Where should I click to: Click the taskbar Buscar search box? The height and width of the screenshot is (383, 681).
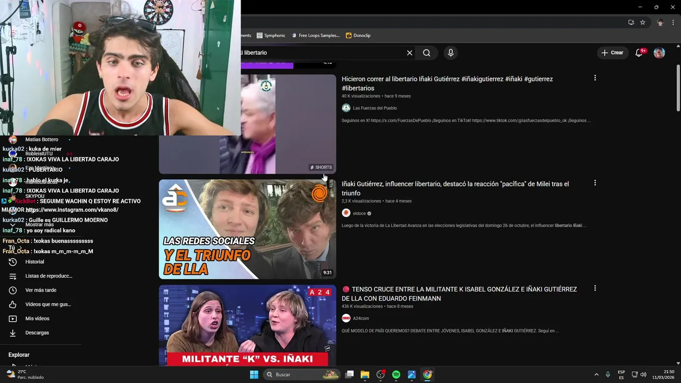click(302, 374)
